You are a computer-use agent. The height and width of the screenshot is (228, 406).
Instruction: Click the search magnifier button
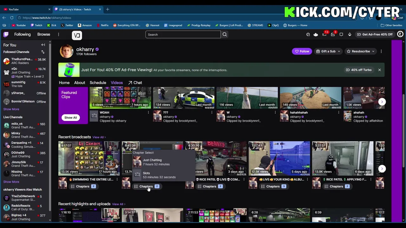tap(225, 35)
